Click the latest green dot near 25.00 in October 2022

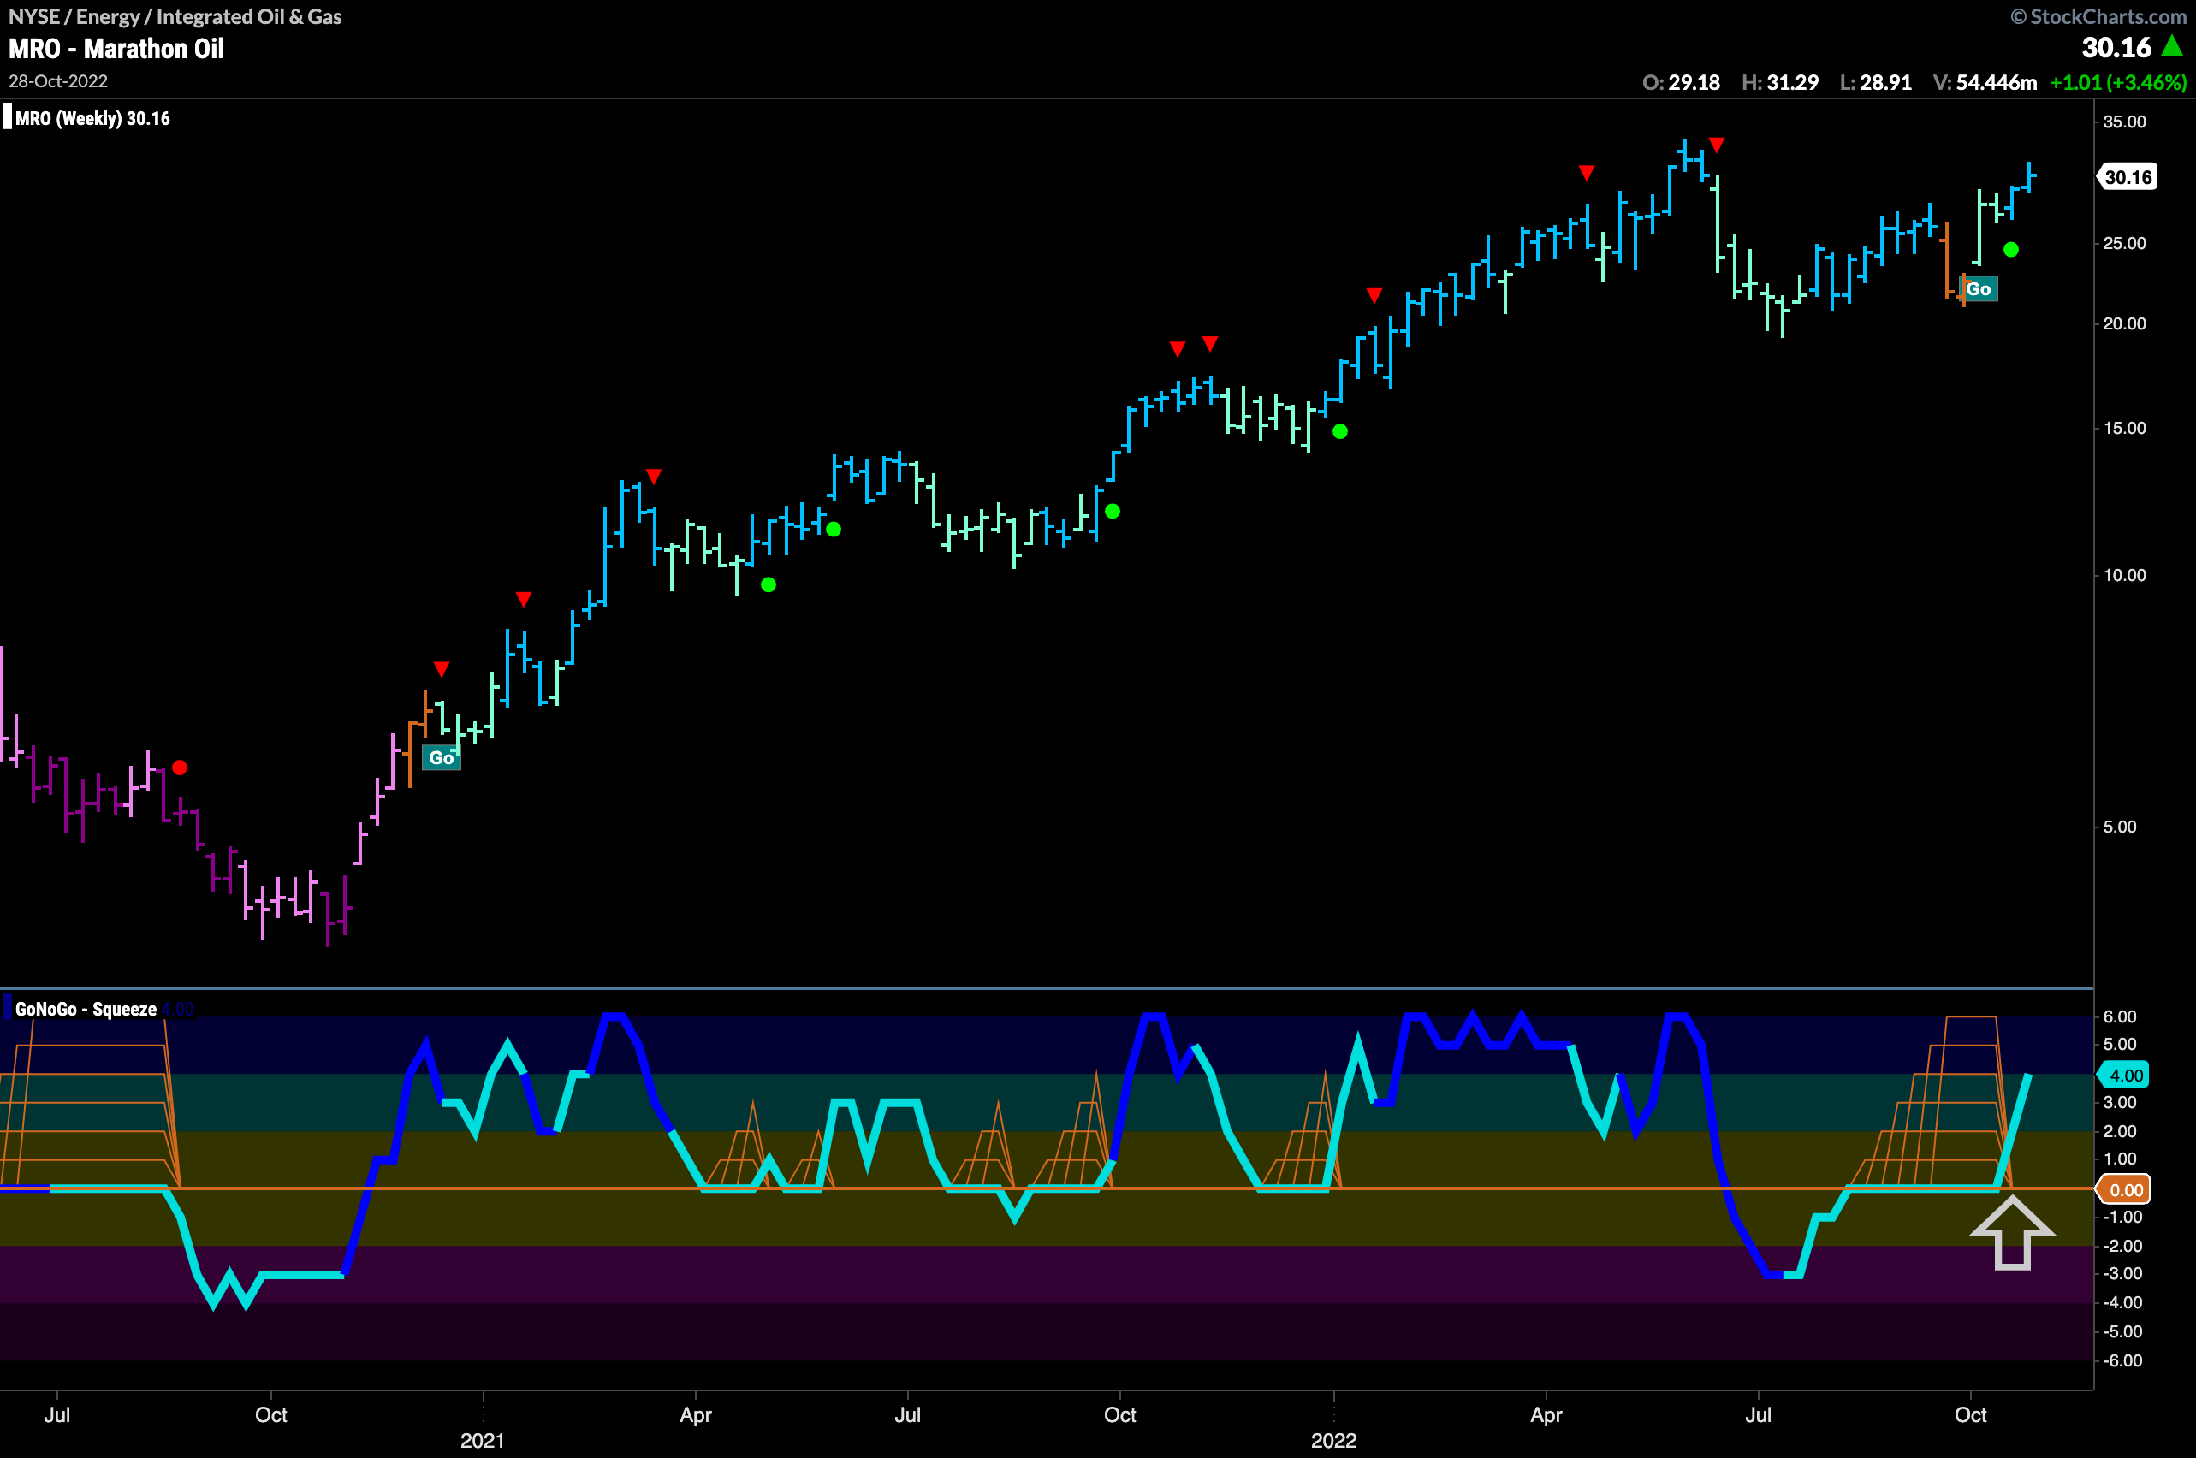point(2011,249)
